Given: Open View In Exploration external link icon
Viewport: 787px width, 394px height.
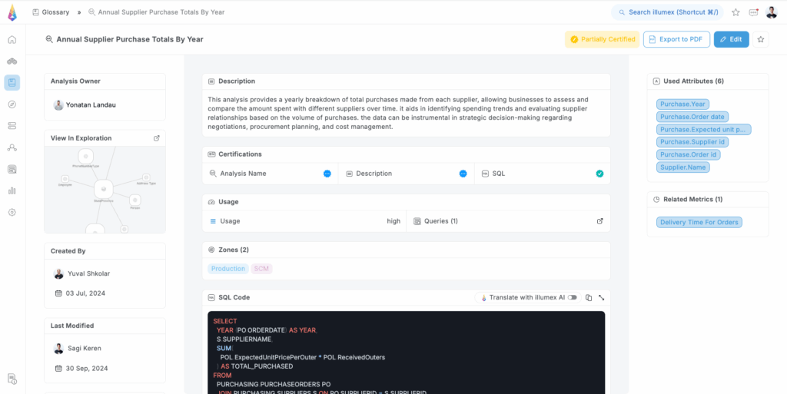Looking at the screenshot, I should 157,138.
